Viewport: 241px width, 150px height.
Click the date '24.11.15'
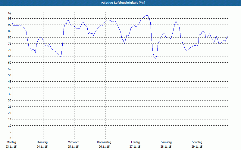tap(42, 147)
